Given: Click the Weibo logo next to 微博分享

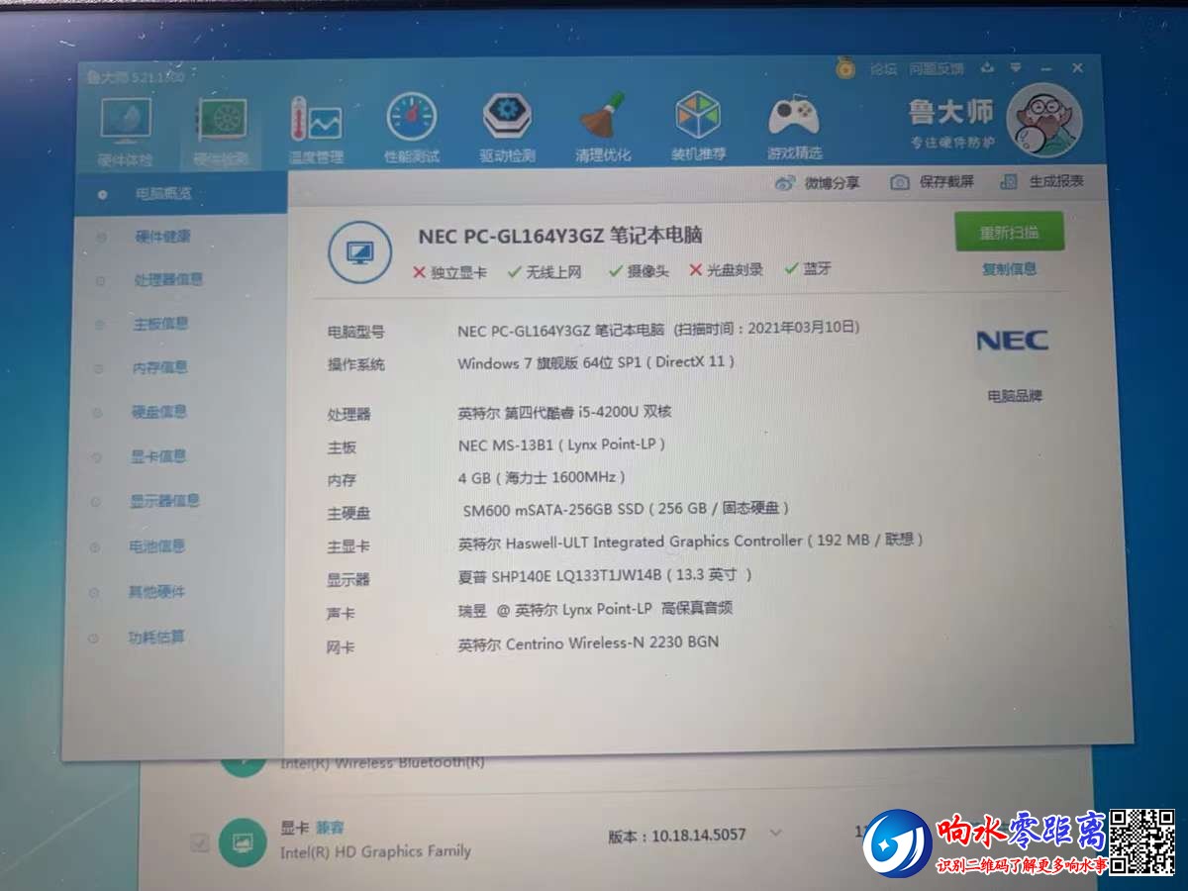Looking at the screenshot, I should click(x=785, y=182).
